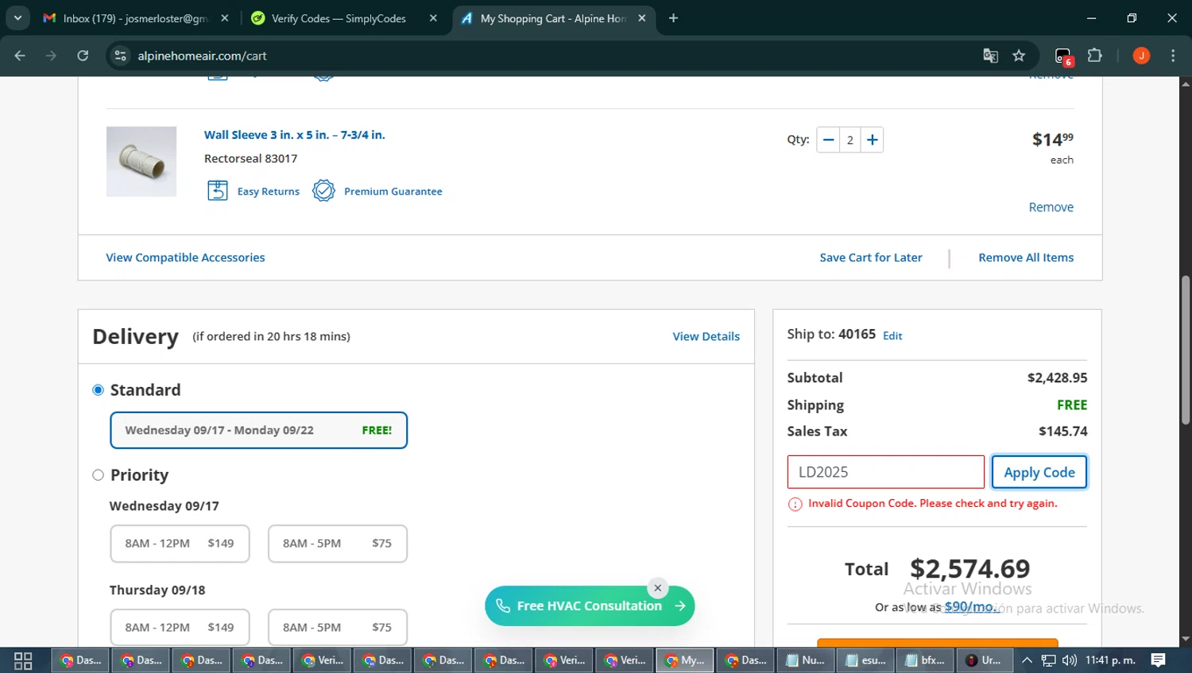Open the Wall Sleeve product thumbnail
The width and height of the screenshot is (1192, 673).
(x=141, y=161)
